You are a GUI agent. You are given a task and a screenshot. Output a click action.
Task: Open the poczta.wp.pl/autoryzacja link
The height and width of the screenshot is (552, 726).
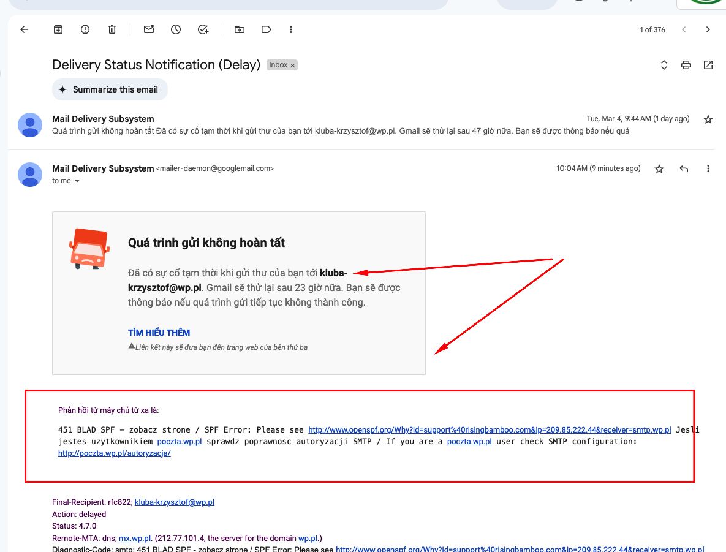point(115,453)
